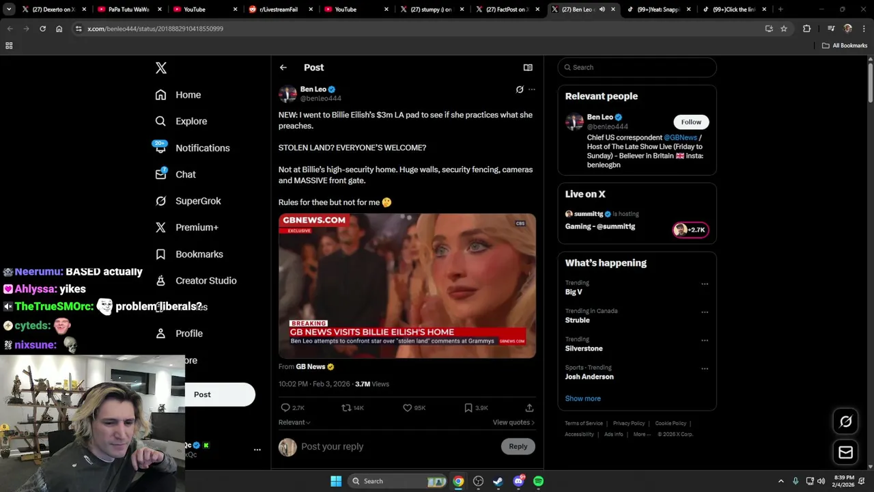
Task: Open the Windows Start menu
Action: tap(336, 481)
